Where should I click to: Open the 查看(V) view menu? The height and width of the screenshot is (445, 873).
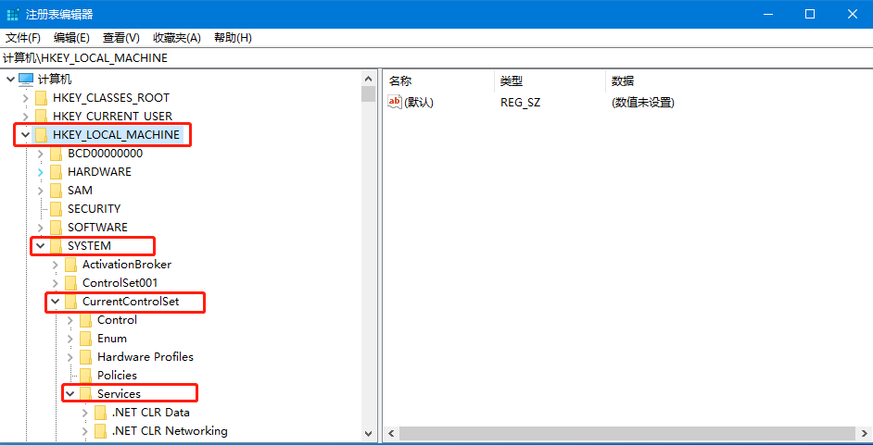tap(120, 38)
